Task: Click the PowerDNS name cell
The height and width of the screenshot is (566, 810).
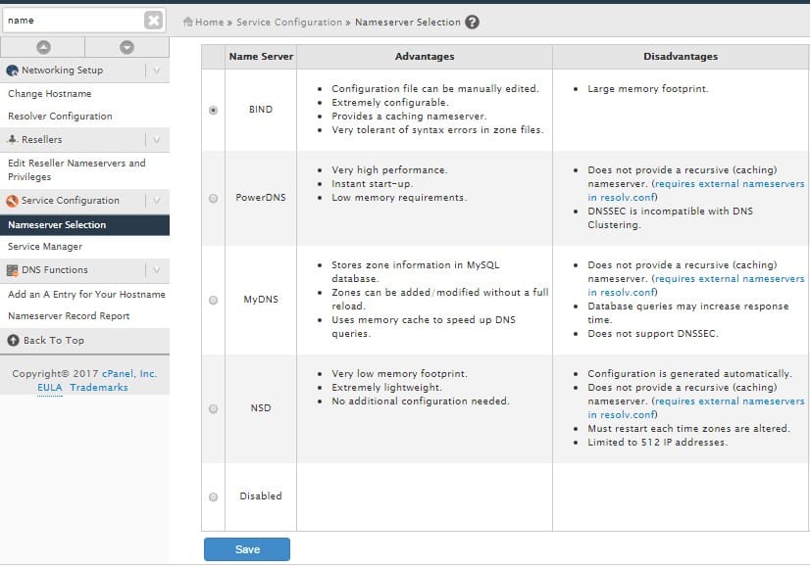Action: click(261, 198)
